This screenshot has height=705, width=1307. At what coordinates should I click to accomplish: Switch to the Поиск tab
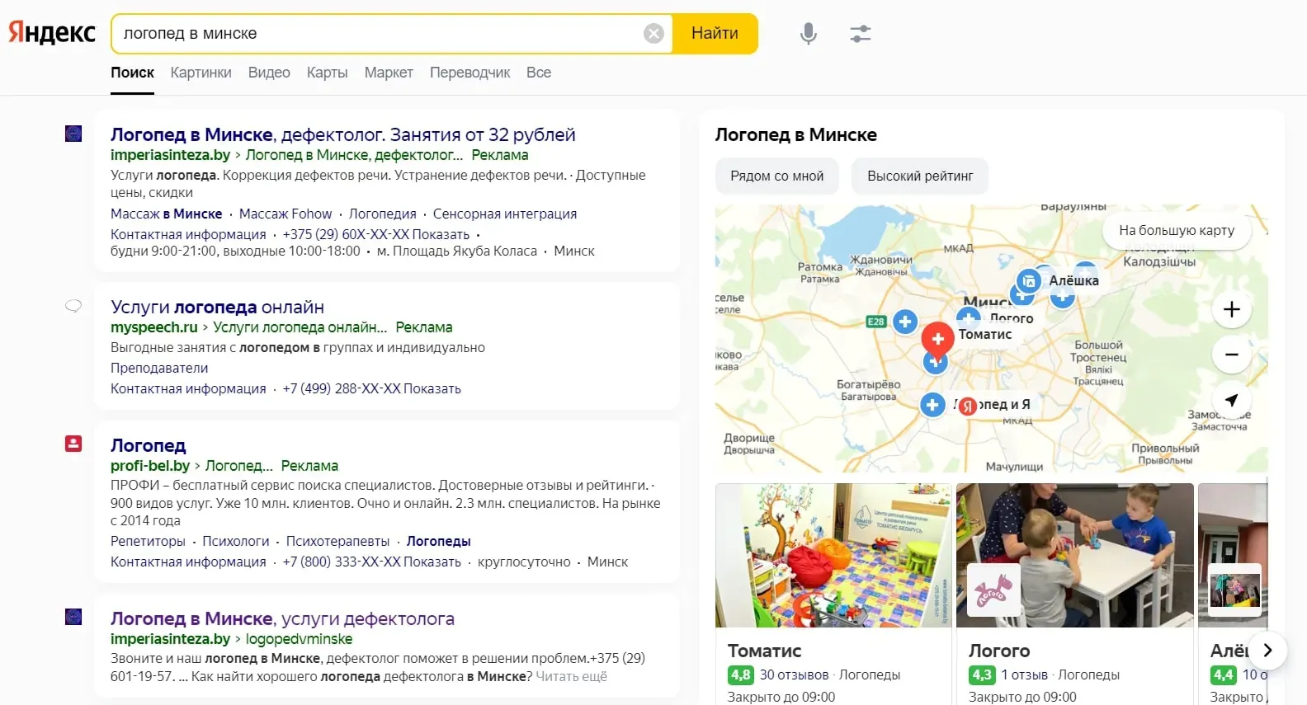pos(132,73)
